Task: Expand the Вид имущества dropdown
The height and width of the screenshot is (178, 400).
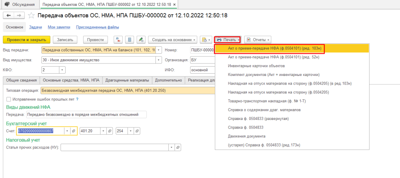Action: coord(158,60)
